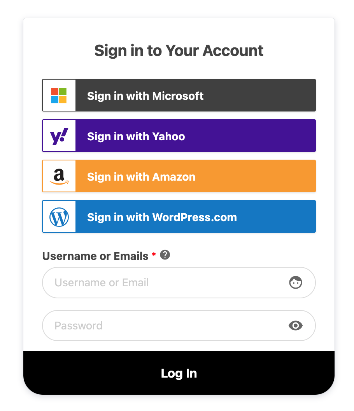Click the Username or Emails field label
This screenshot has height=411, width=354.
(95, 256)
